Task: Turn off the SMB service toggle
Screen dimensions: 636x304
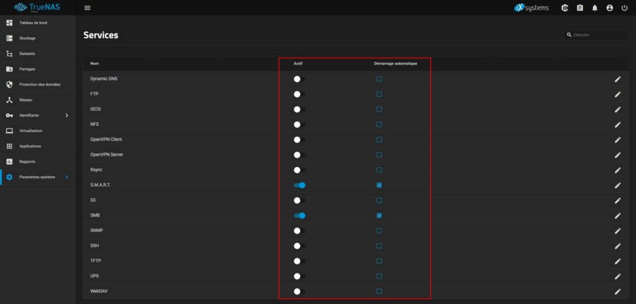Action: pyautogui.click(x=299, y=216)
